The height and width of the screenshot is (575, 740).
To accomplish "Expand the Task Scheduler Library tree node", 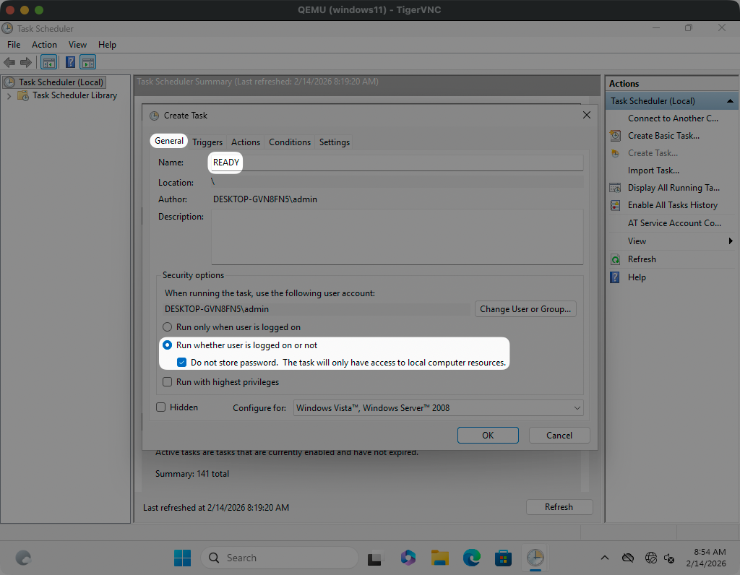I will coord(9,95).
